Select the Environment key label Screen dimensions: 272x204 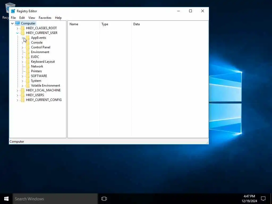[40, 52]
